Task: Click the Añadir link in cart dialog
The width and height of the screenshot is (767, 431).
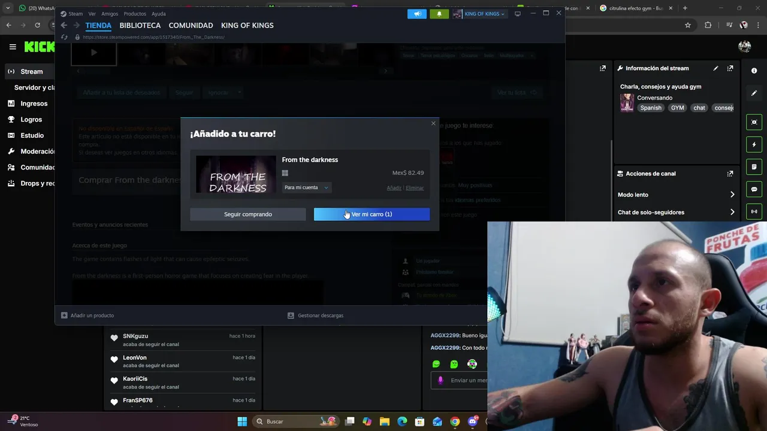Action: click(x=394, y=188)
